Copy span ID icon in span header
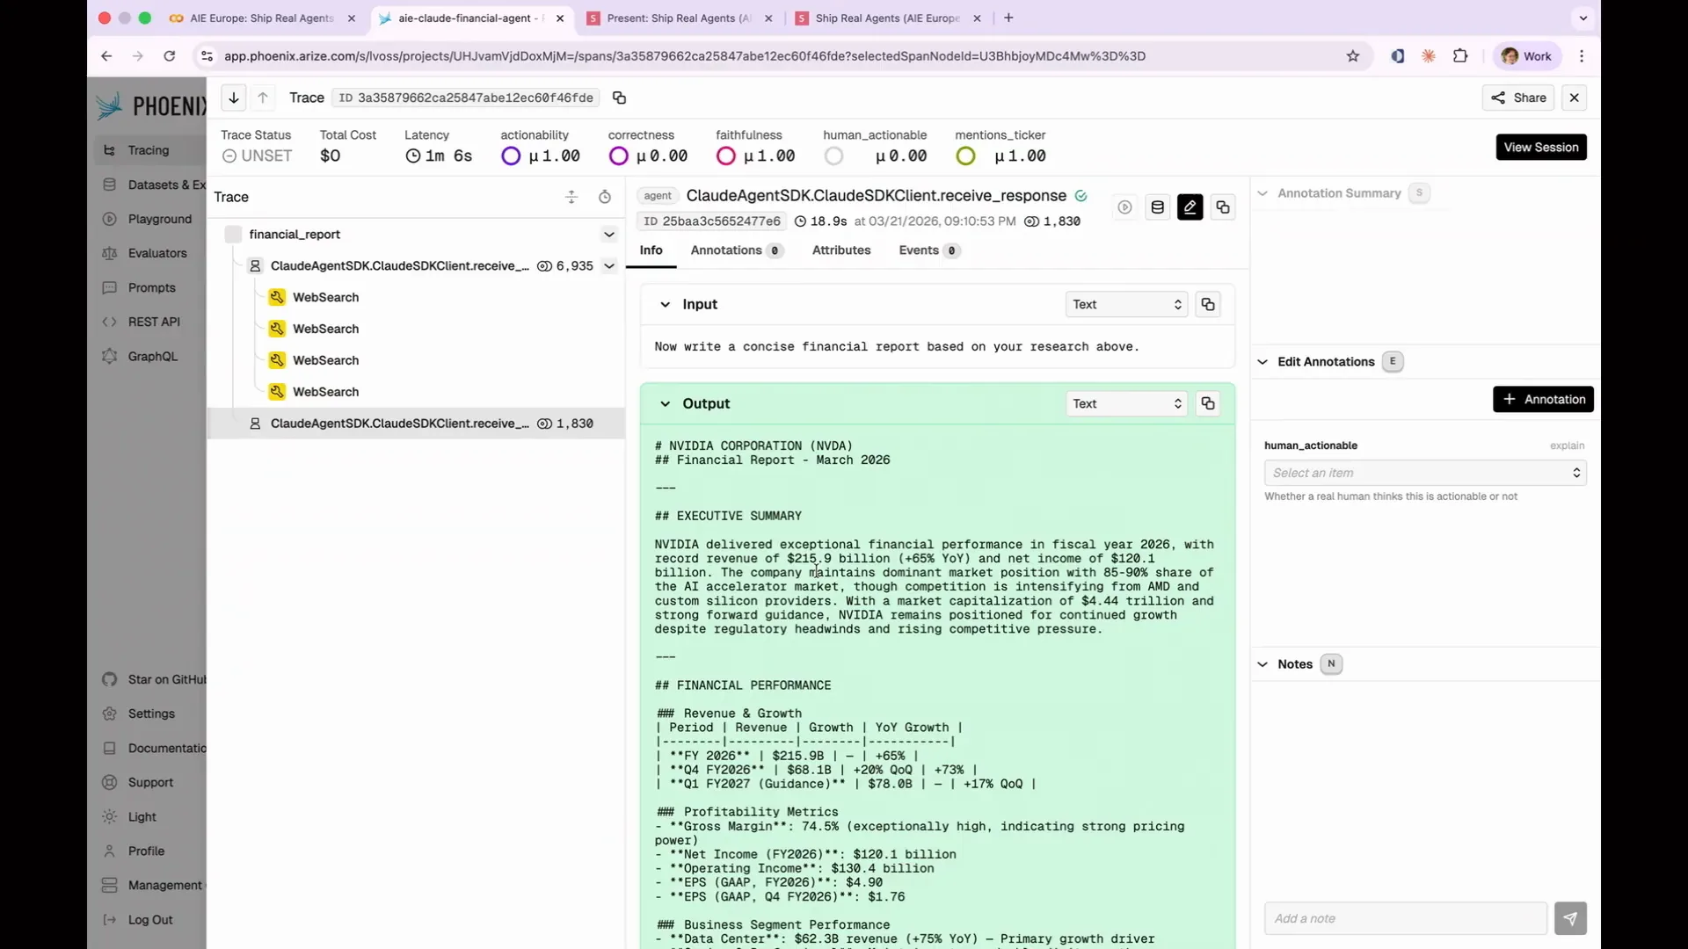1688x949 pixels. coord(1223,207)
